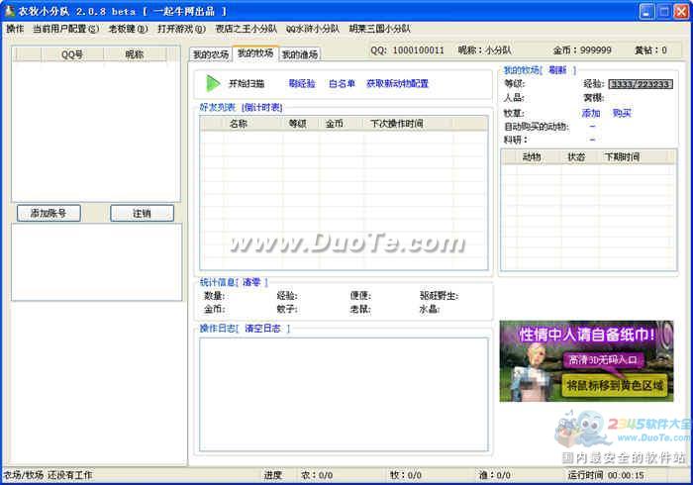The height and width of the screenshot is (485, 693).
Task: Click the advertisement banner image
Action: tap(586, 360)
